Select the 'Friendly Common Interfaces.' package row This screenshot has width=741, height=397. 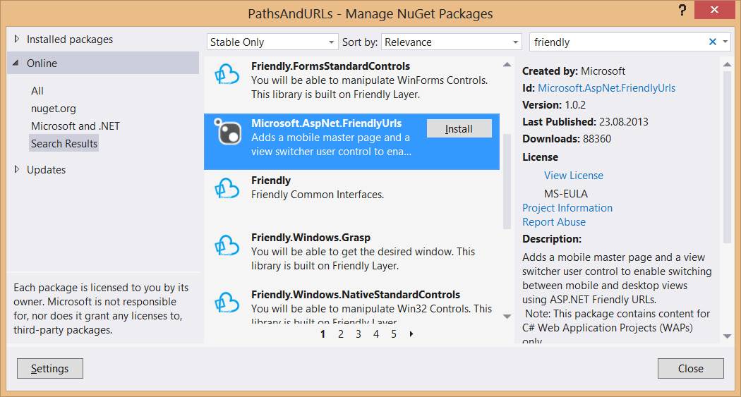pos(351,197)
